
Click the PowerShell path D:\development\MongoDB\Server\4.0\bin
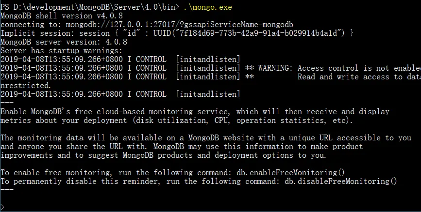pyautogui.click(x=93, y=7)
